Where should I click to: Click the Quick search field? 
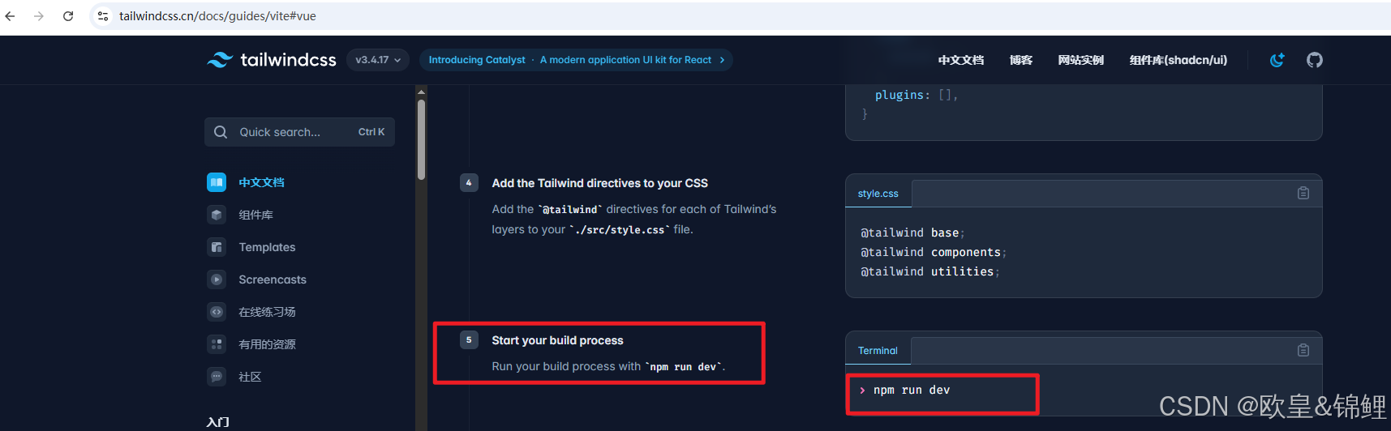299,132
